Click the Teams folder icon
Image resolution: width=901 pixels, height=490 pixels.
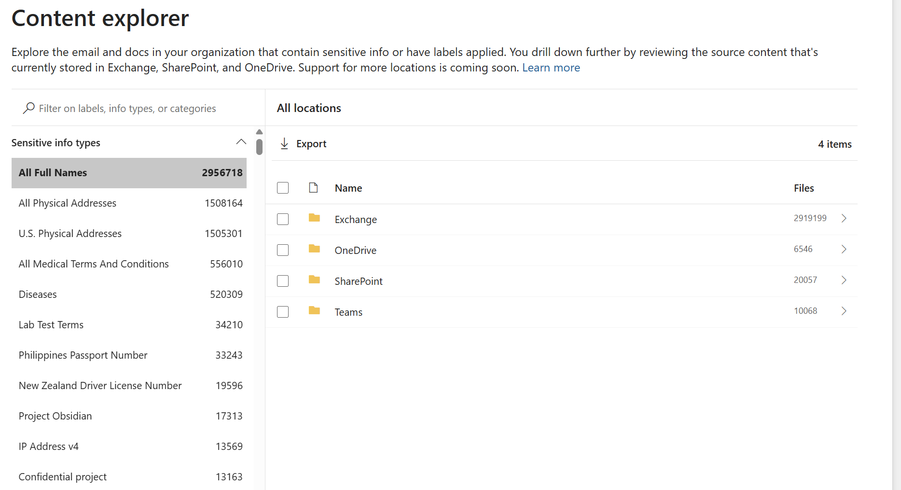click(314, 311)
